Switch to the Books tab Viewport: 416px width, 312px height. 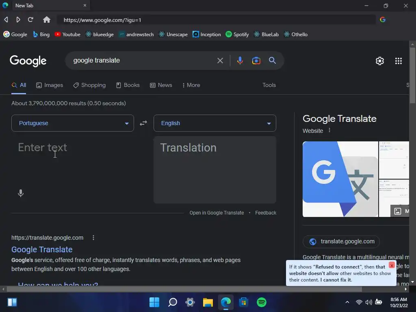point(128,85)
